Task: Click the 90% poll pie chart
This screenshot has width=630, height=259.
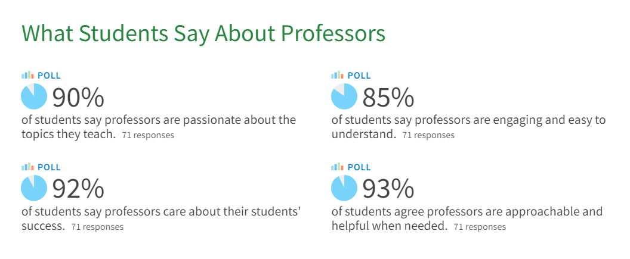Action: coord(34,96)
